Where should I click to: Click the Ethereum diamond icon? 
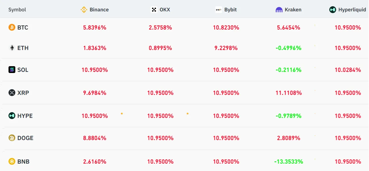tap(12, 48)
